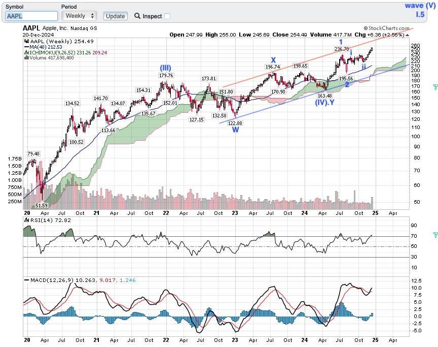Click the 127.15 price label
This screenshot has width=438, height=347.
pyautogui.click(x=197, y=119)
